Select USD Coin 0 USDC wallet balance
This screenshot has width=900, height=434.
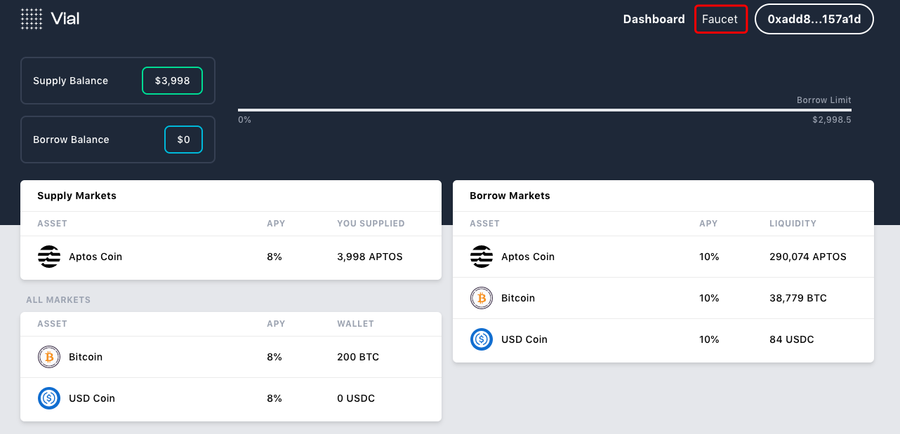tap(356, 398)
